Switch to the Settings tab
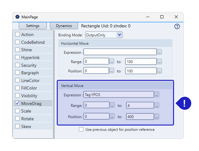The width and height of the screenshot is (199, 151). pyautogui.click(x=33, y=26)
